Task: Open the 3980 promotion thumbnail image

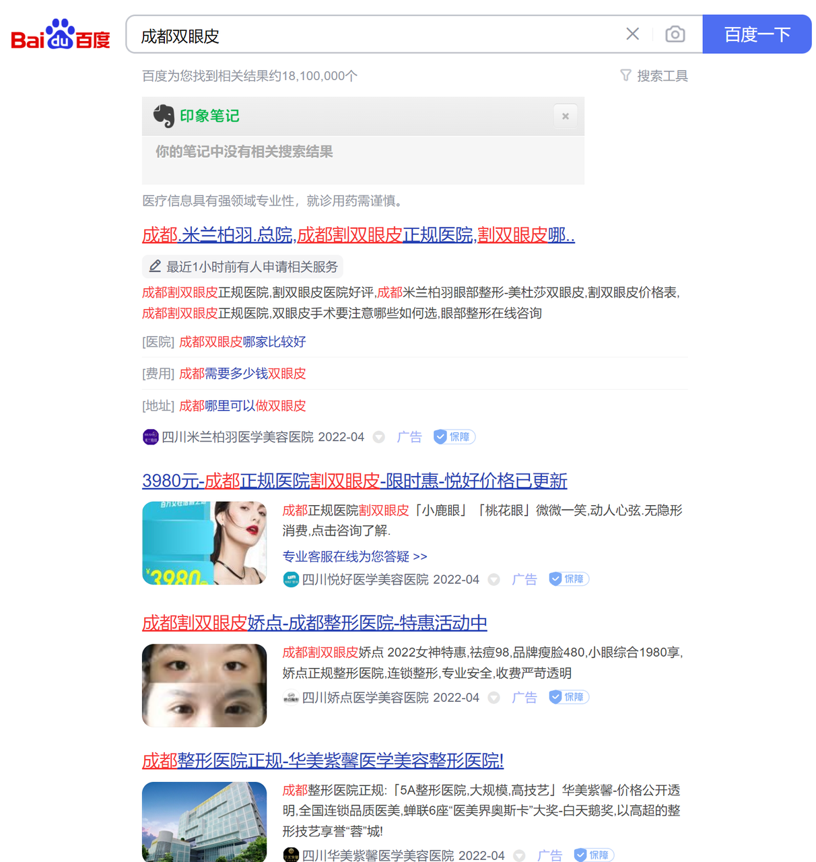Action: coord(205,543)
